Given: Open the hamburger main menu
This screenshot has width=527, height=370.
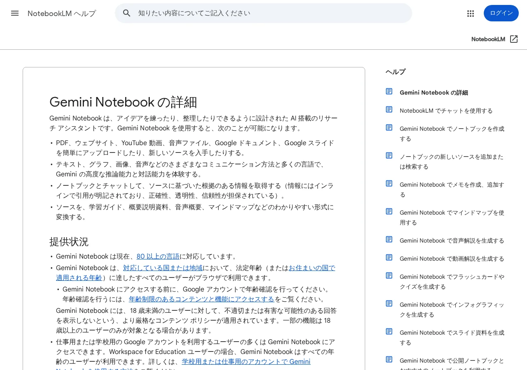Looking at the screenshot, I should coord(15,13).
